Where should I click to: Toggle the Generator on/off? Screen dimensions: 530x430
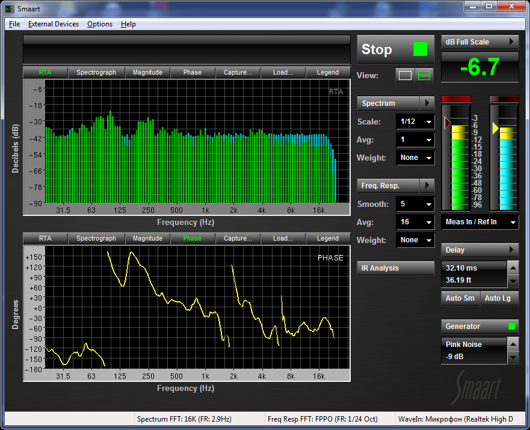tap(511, 327)
